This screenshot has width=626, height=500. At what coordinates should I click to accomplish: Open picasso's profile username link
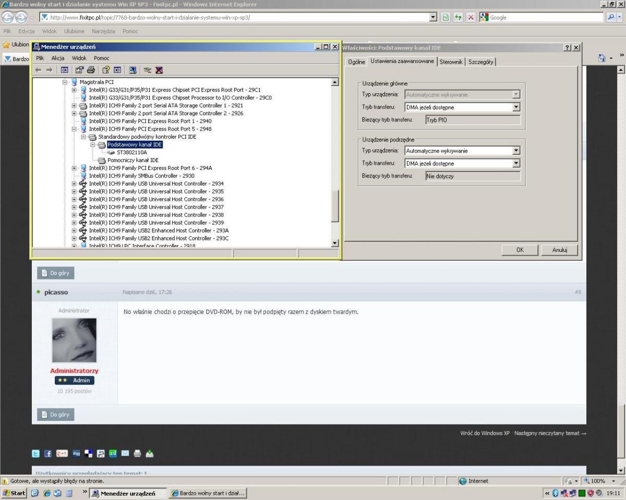pos(56,292)
